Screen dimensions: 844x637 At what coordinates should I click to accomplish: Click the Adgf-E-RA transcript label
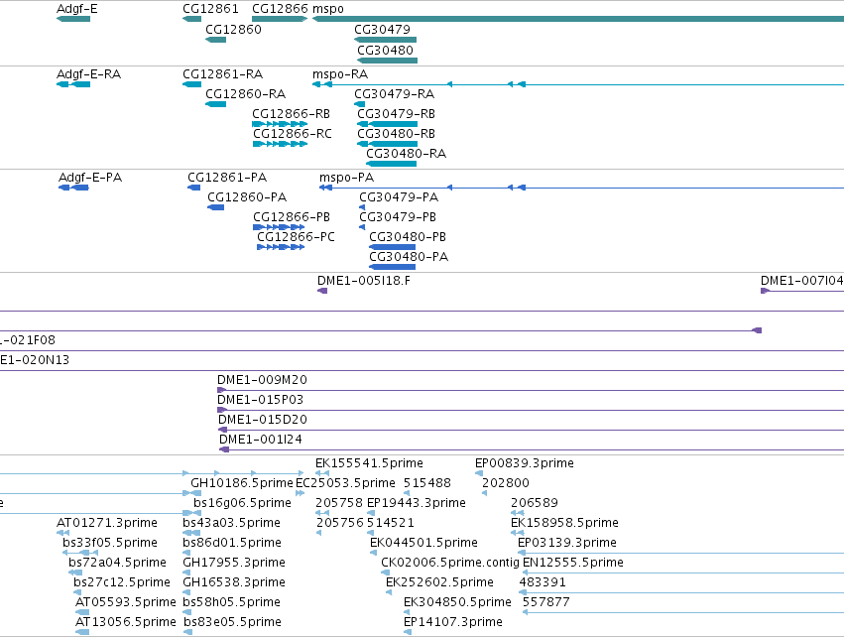coord(89,73)
